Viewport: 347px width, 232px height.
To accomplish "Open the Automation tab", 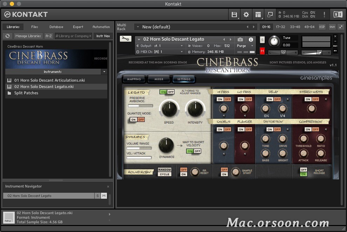I will point(101,27).
